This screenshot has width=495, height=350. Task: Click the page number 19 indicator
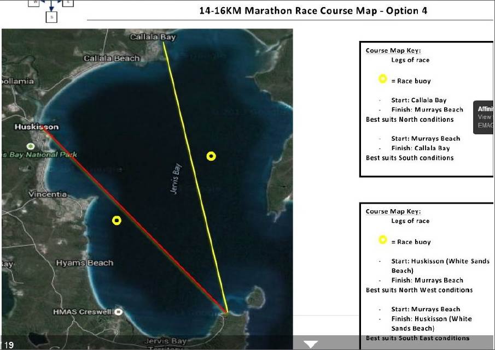coord(10,345)
